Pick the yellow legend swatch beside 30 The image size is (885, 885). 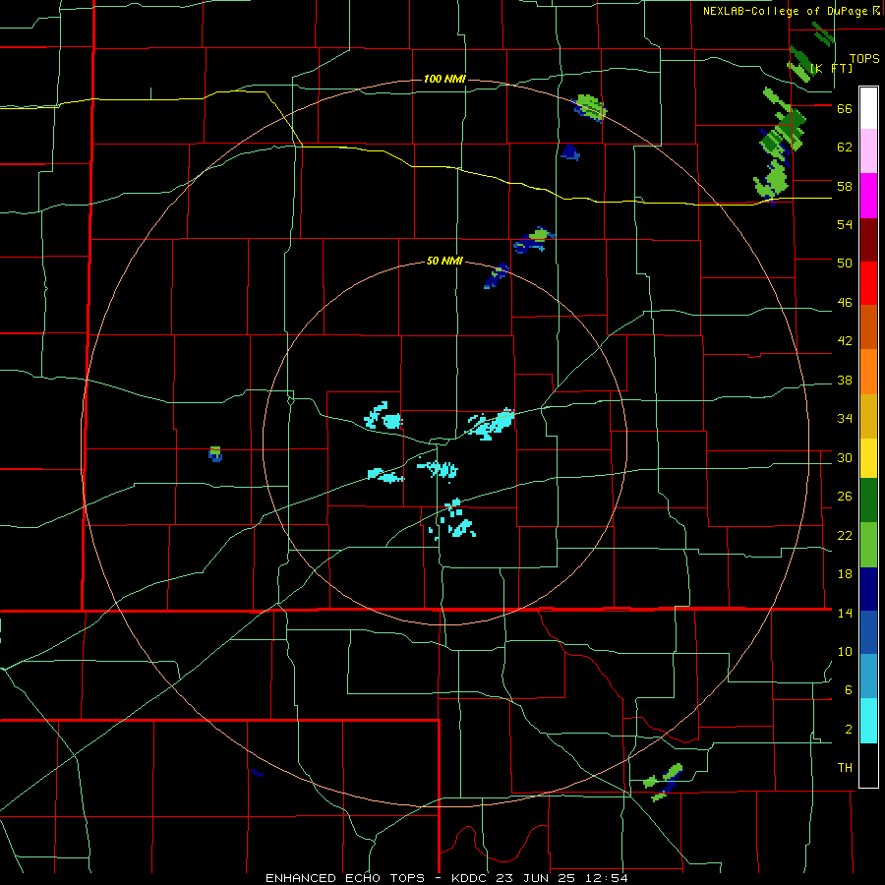tap(868, 458)
